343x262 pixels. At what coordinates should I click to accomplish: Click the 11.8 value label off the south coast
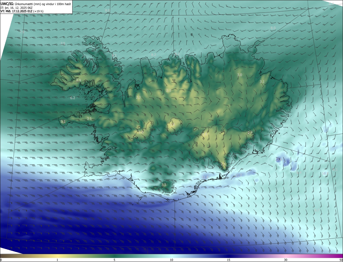tap(206, 177)
